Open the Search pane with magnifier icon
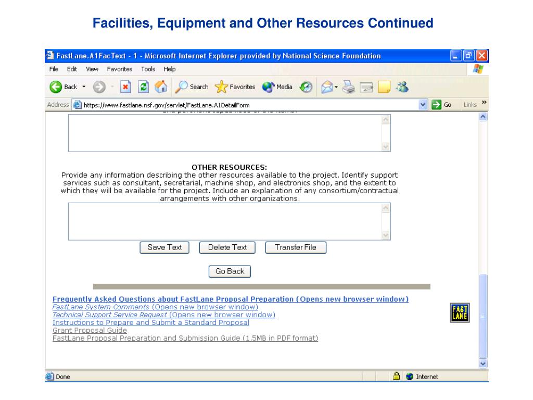 181,87
